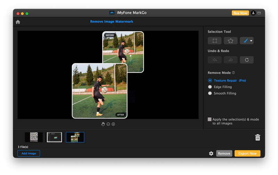Image resolution: width=278 pixels, height=175 pixels.
Task: Select the polygon lasso selection tool
Action: click(x=230, y=41)
